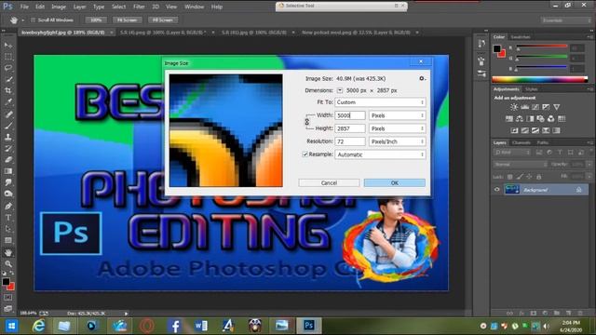Hide the Background layer eye icon
The image size is (596, 335).
coord(496,190)
